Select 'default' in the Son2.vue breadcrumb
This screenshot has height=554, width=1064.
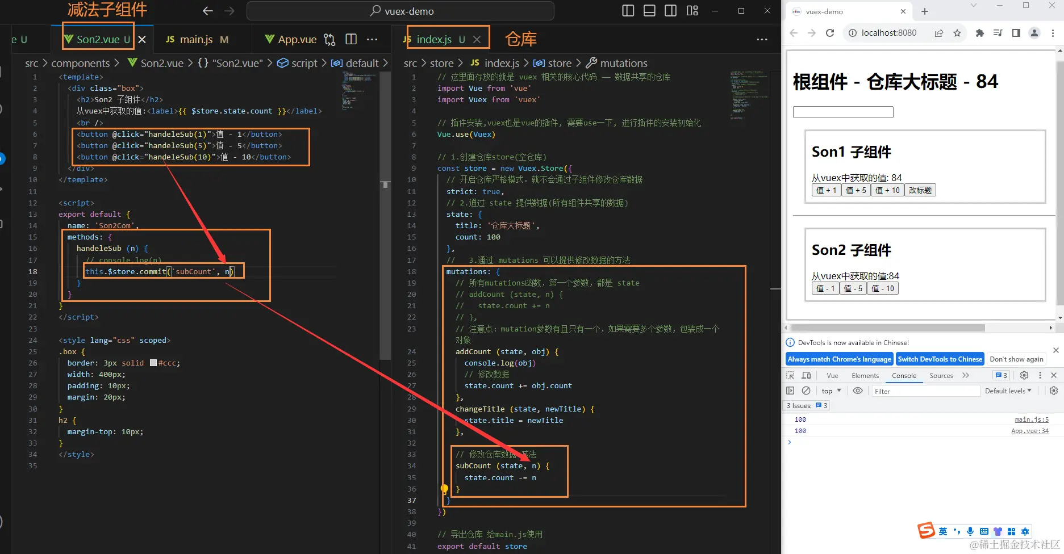pos(355,63)
